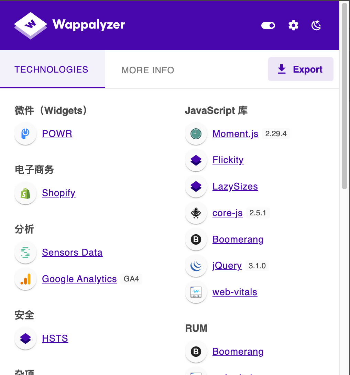Open the Sensors Data link
The width and height of the screenshot is (350, 375).
[x=72, y=253]
